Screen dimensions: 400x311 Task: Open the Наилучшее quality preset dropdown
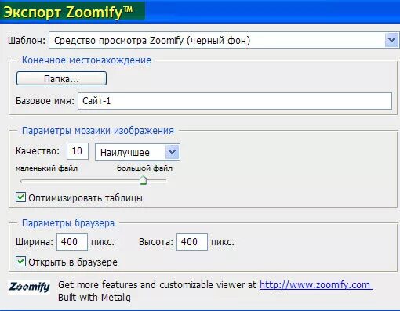137,152
